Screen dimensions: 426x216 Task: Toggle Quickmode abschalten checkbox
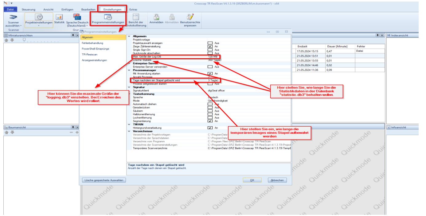(x=210, y=53)
